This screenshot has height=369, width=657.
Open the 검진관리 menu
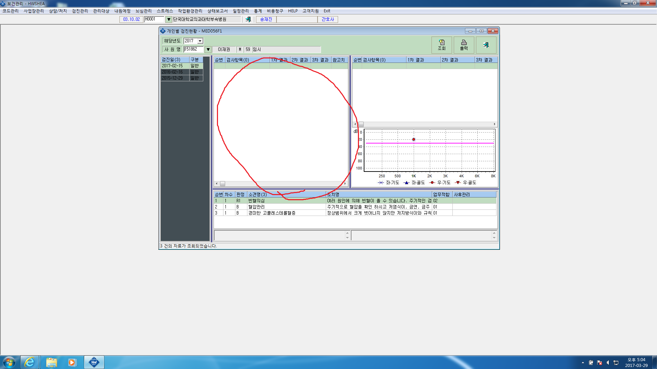(80, 11)
